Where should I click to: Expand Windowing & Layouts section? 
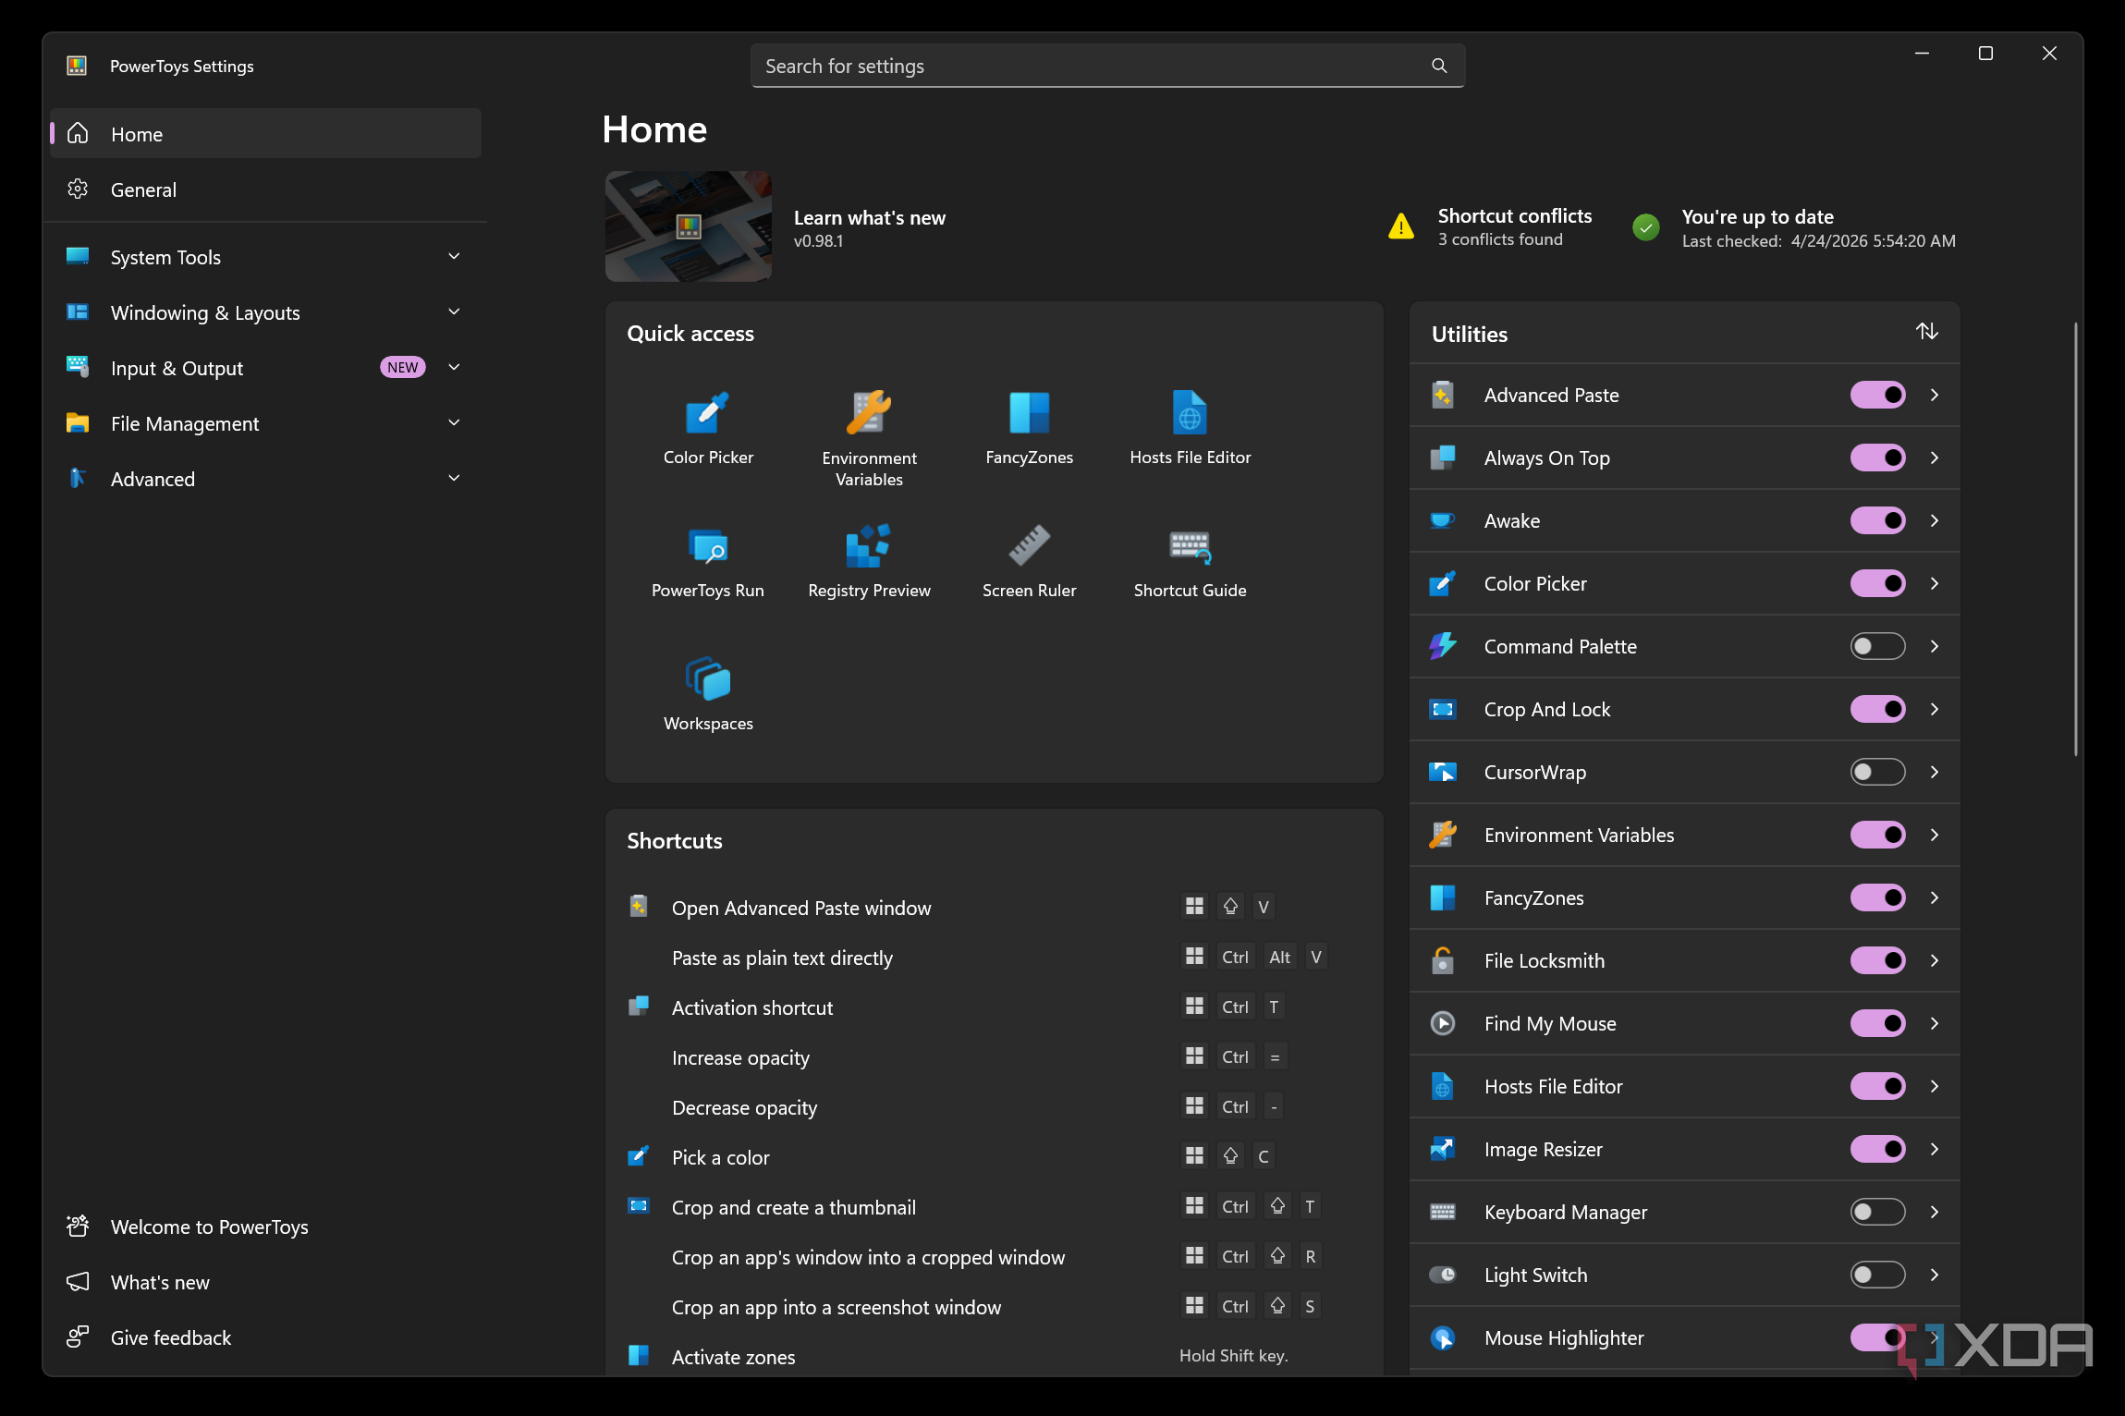point(265,312)
